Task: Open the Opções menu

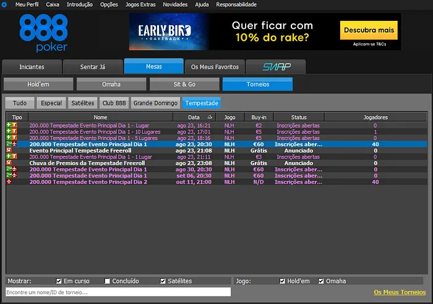Action: (109, 4)
